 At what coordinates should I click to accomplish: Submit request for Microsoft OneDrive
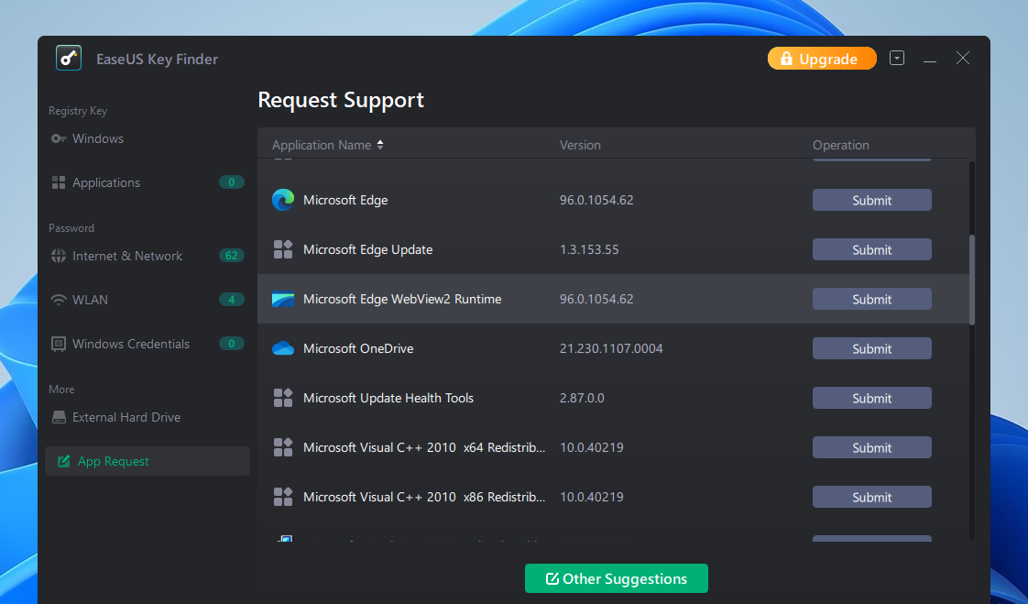coord(871,348)
